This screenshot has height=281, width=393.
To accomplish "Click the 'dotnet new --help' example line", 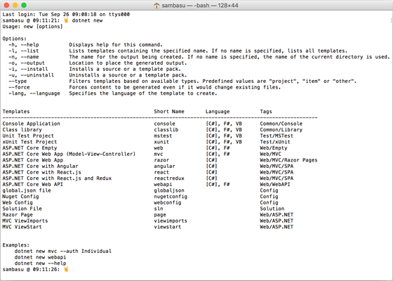I will click(x=41, y=263).
